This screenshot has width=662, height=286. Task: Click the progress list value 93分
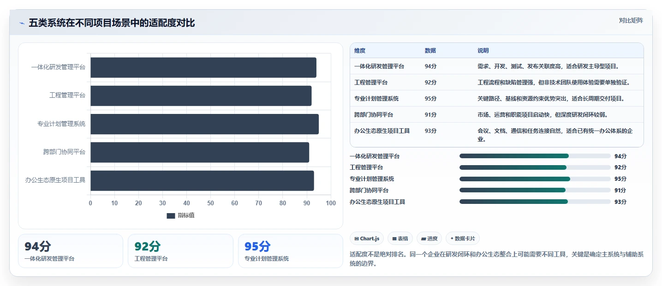620,202
